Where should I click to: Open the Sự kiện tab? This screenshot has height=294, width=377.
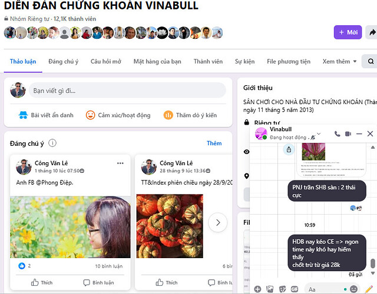244,62
